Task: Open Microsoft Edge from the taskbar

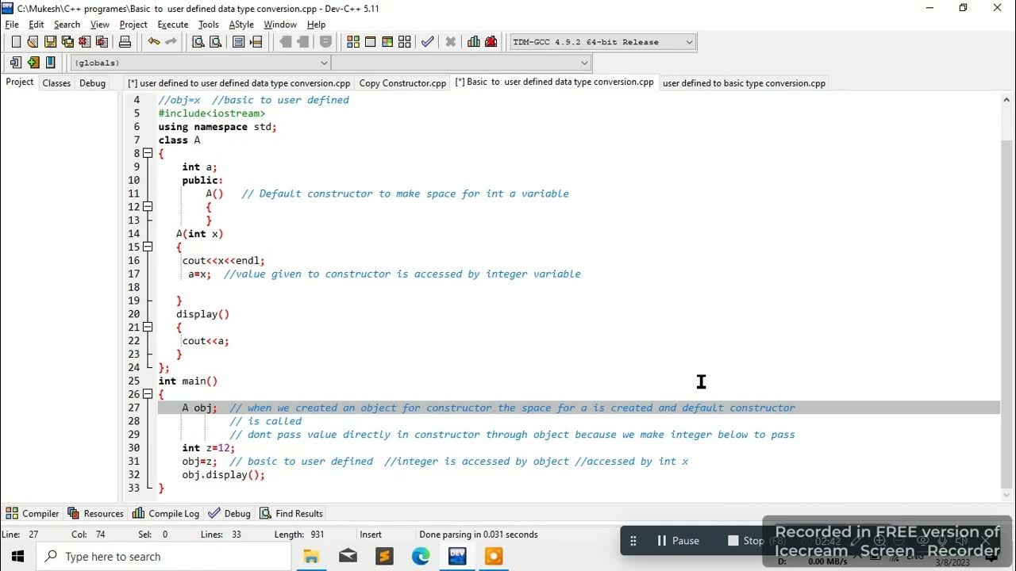Action: 421,557
